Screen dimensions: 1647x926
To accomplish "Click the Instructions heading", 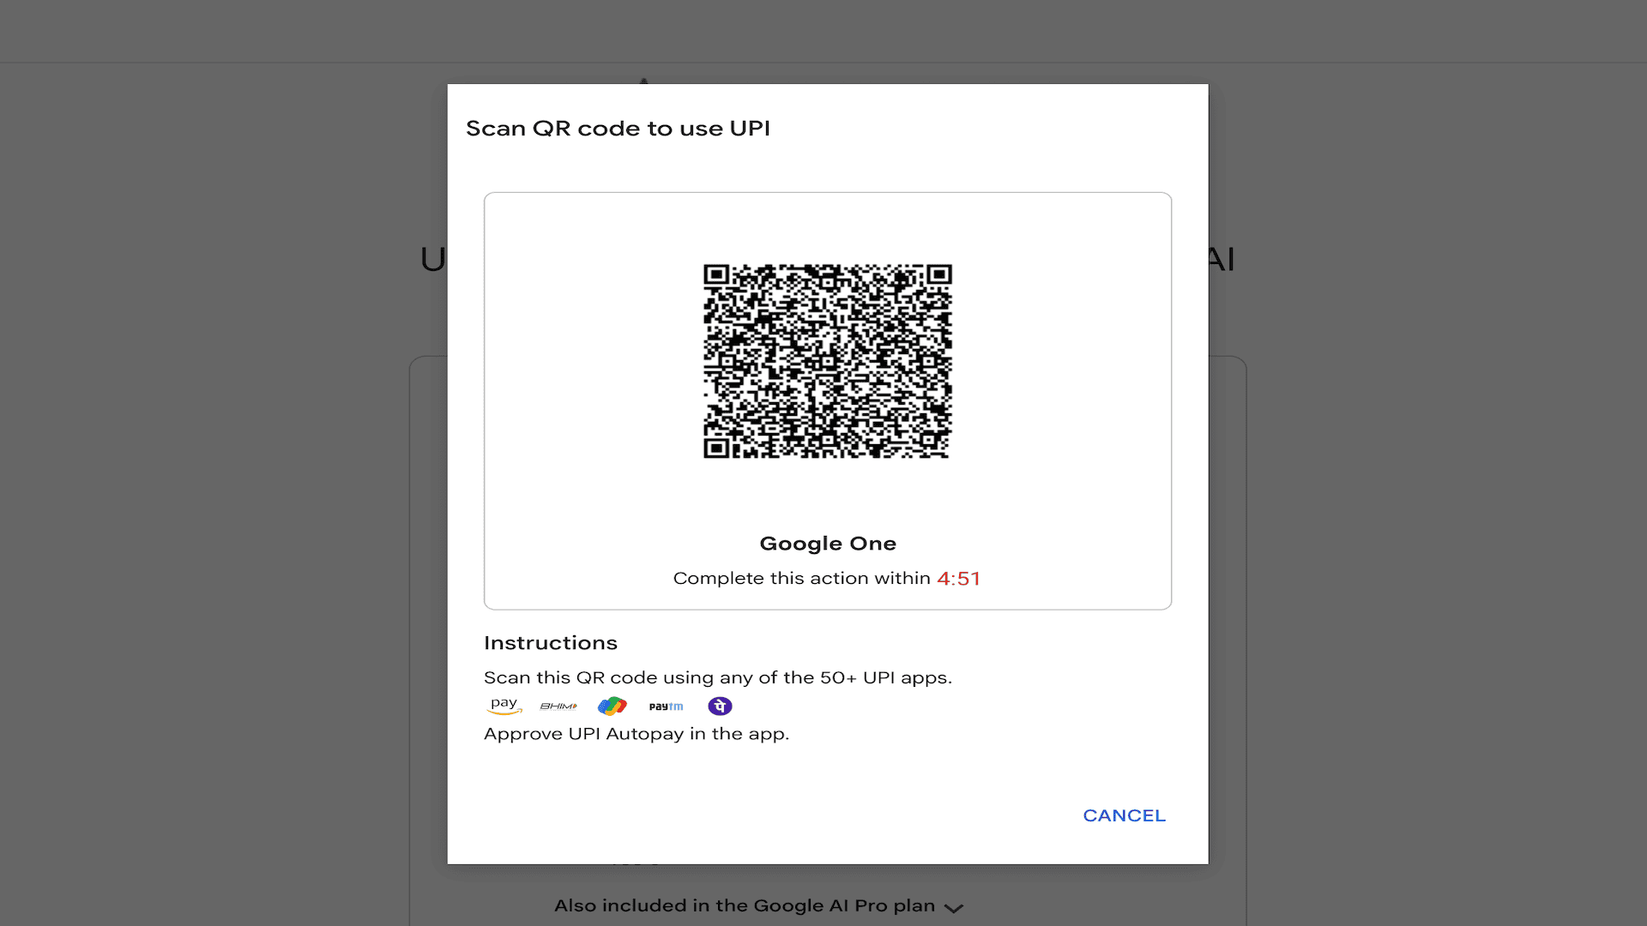I will click(551, 643).
